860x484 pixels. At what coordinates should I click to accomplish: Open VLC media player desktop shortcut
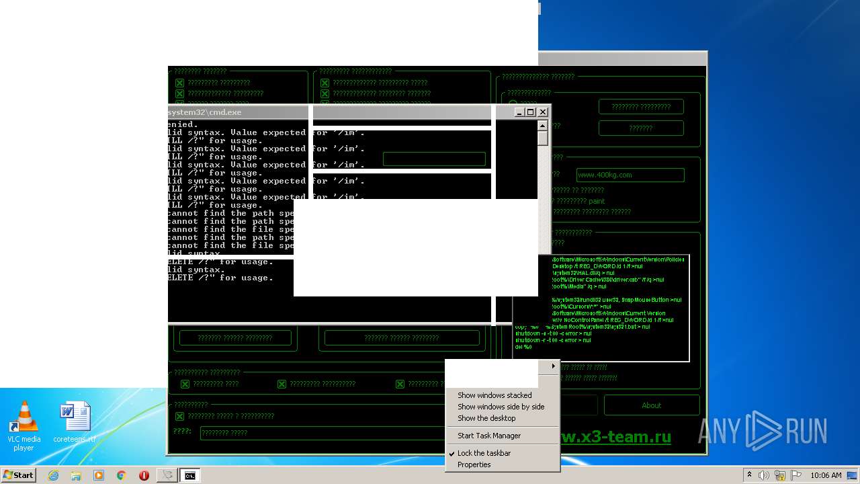pos(24,426)
